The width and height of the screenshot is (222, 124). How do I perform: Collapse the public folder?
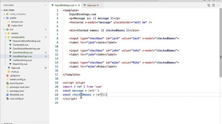(4, 18)
